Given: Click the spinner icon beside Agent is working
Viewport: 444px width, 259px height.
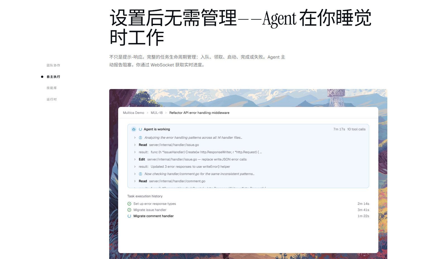Looking at the screenshot, I should click(x=140, y=129).
